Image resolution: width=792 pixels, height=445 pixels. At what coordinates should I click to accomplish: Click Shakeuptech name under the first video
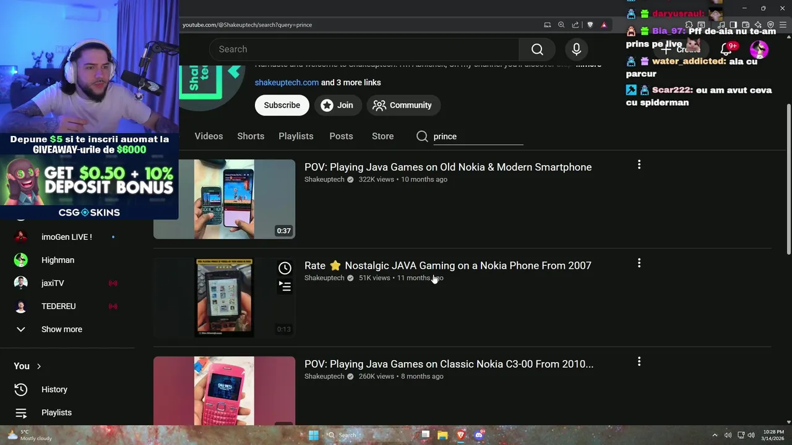324,180
